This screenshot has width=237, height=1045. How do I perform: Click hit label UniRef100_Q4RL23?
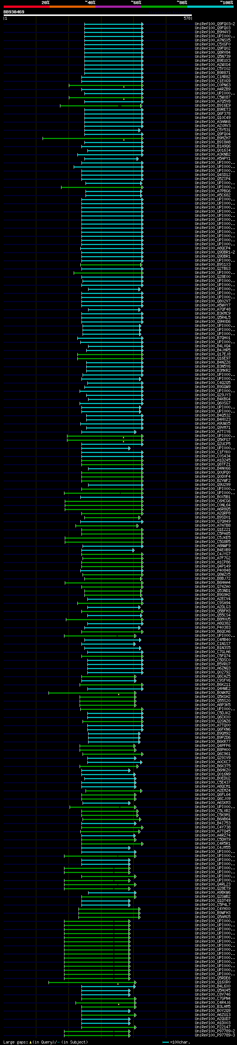[213, 884]
